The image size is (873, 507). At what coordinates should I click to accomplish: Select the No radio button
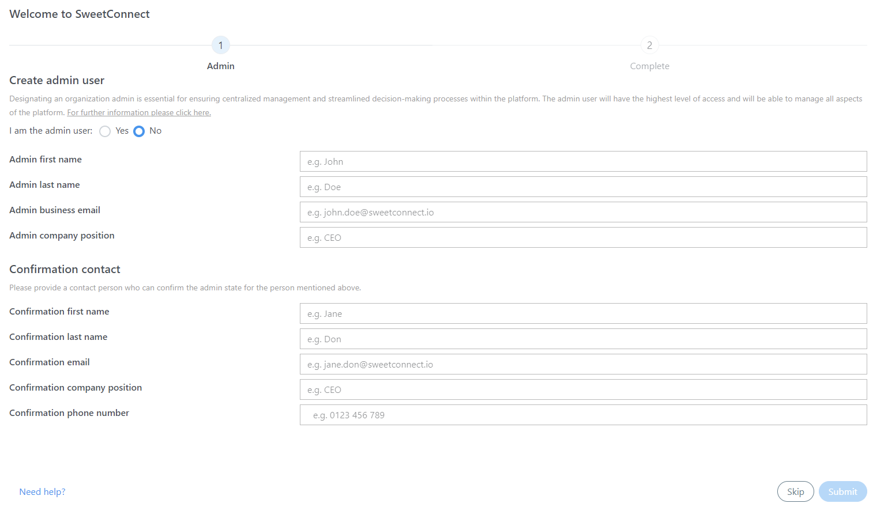[139, 131]
